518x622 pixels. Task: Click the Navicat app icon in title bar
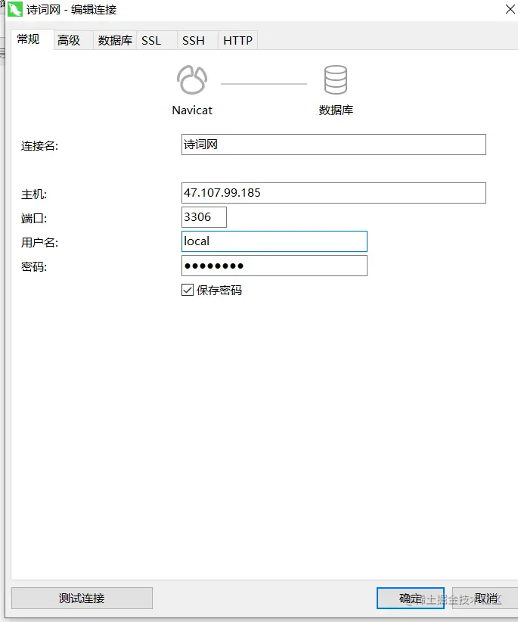[x=15, y=9]
